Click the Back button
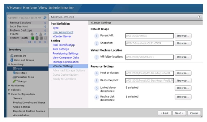 [x=165, y=113]
